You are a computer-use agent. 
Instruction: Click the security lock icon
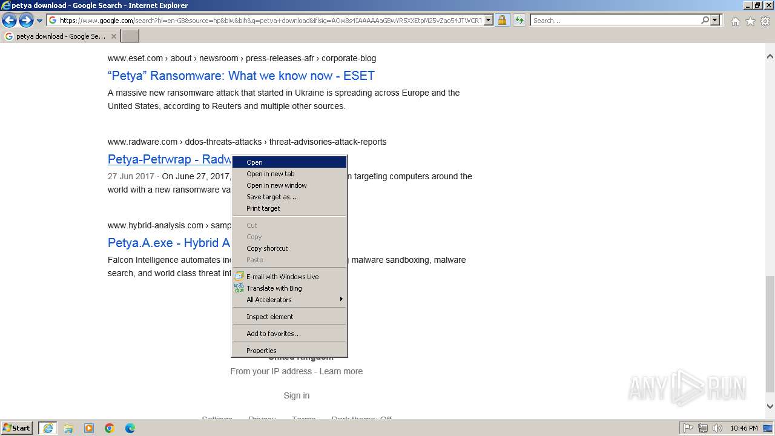tap(502, 21)
